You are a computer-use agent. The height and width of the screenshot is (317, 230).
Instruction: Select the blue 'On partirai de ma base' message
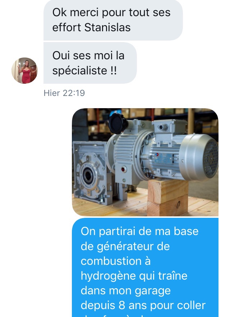point(145,267)
